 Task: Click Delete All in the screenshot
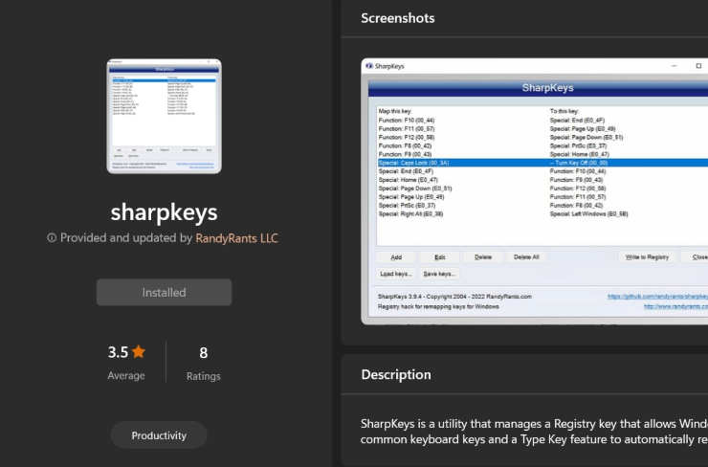526,257
